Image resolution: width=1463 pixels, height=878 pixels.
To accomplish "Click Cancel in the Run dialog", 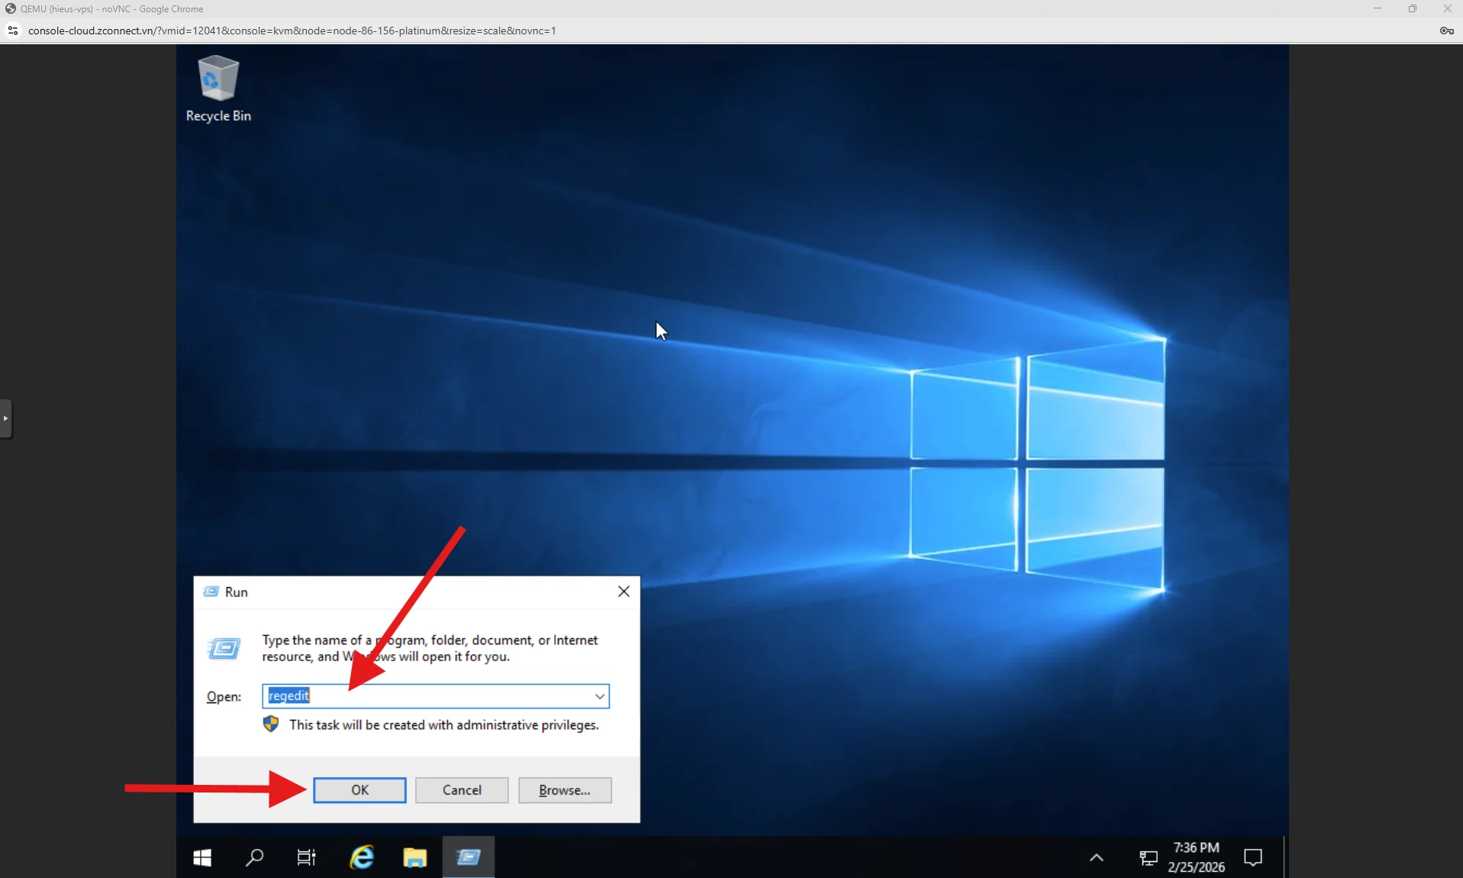I will 462,790.
